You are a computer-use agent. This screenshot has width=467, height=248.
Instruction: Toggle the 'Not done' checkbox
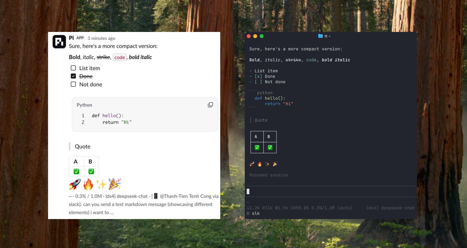pyautogui.click(x=73, y=84)
